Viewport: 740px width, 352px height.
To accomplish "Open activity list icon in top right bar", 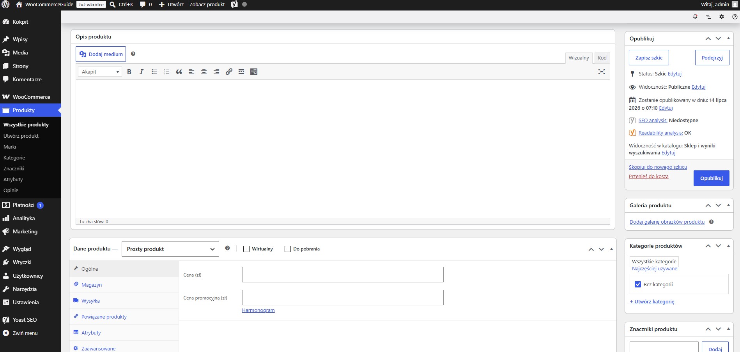I will pyautogui.click(x=708, y=17).
